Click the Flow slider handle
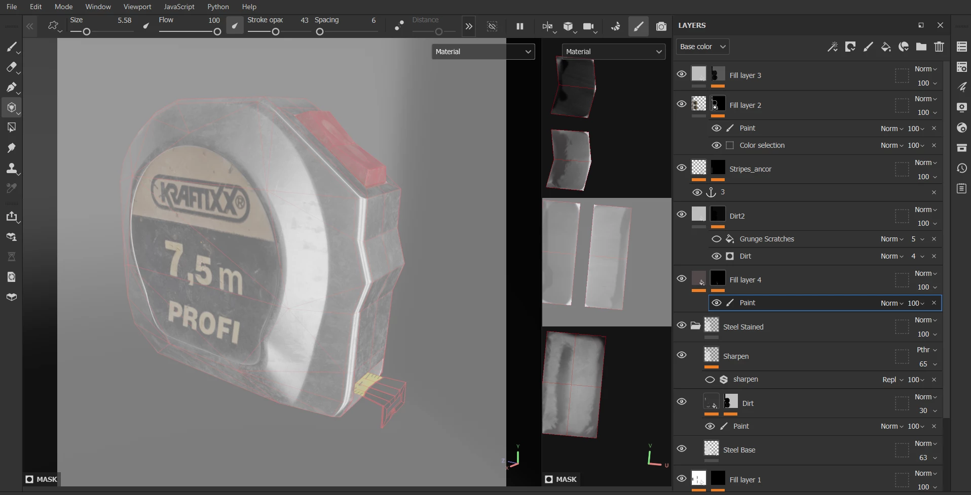 click(217, 32)
